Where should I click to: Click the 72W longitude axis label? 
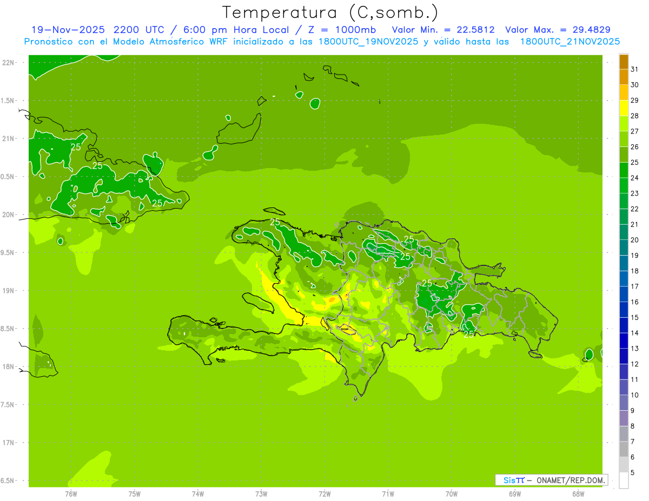point(325,494)
